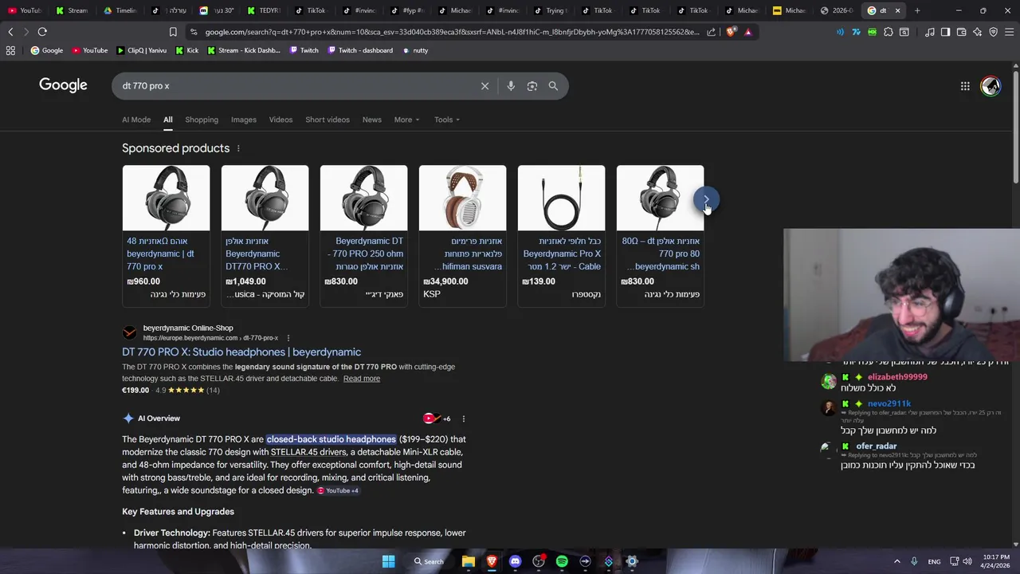Select the Videos results tab
The height and width of the screenshot is (574, 1020).
click(x=280, y=120)
